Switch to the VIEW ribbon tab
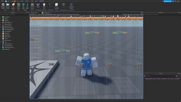Viewport: 181px width, 102px height. (x=36, y=1)
